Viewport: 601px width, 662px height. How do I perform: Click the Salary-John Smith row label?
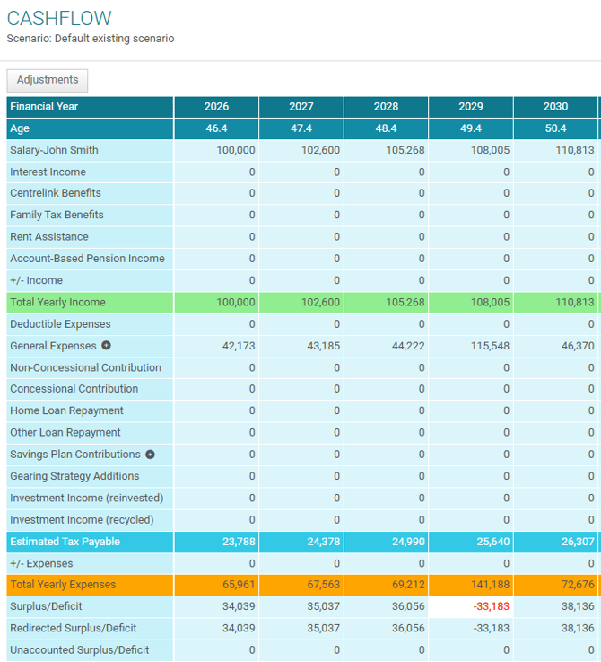[54, 150]
